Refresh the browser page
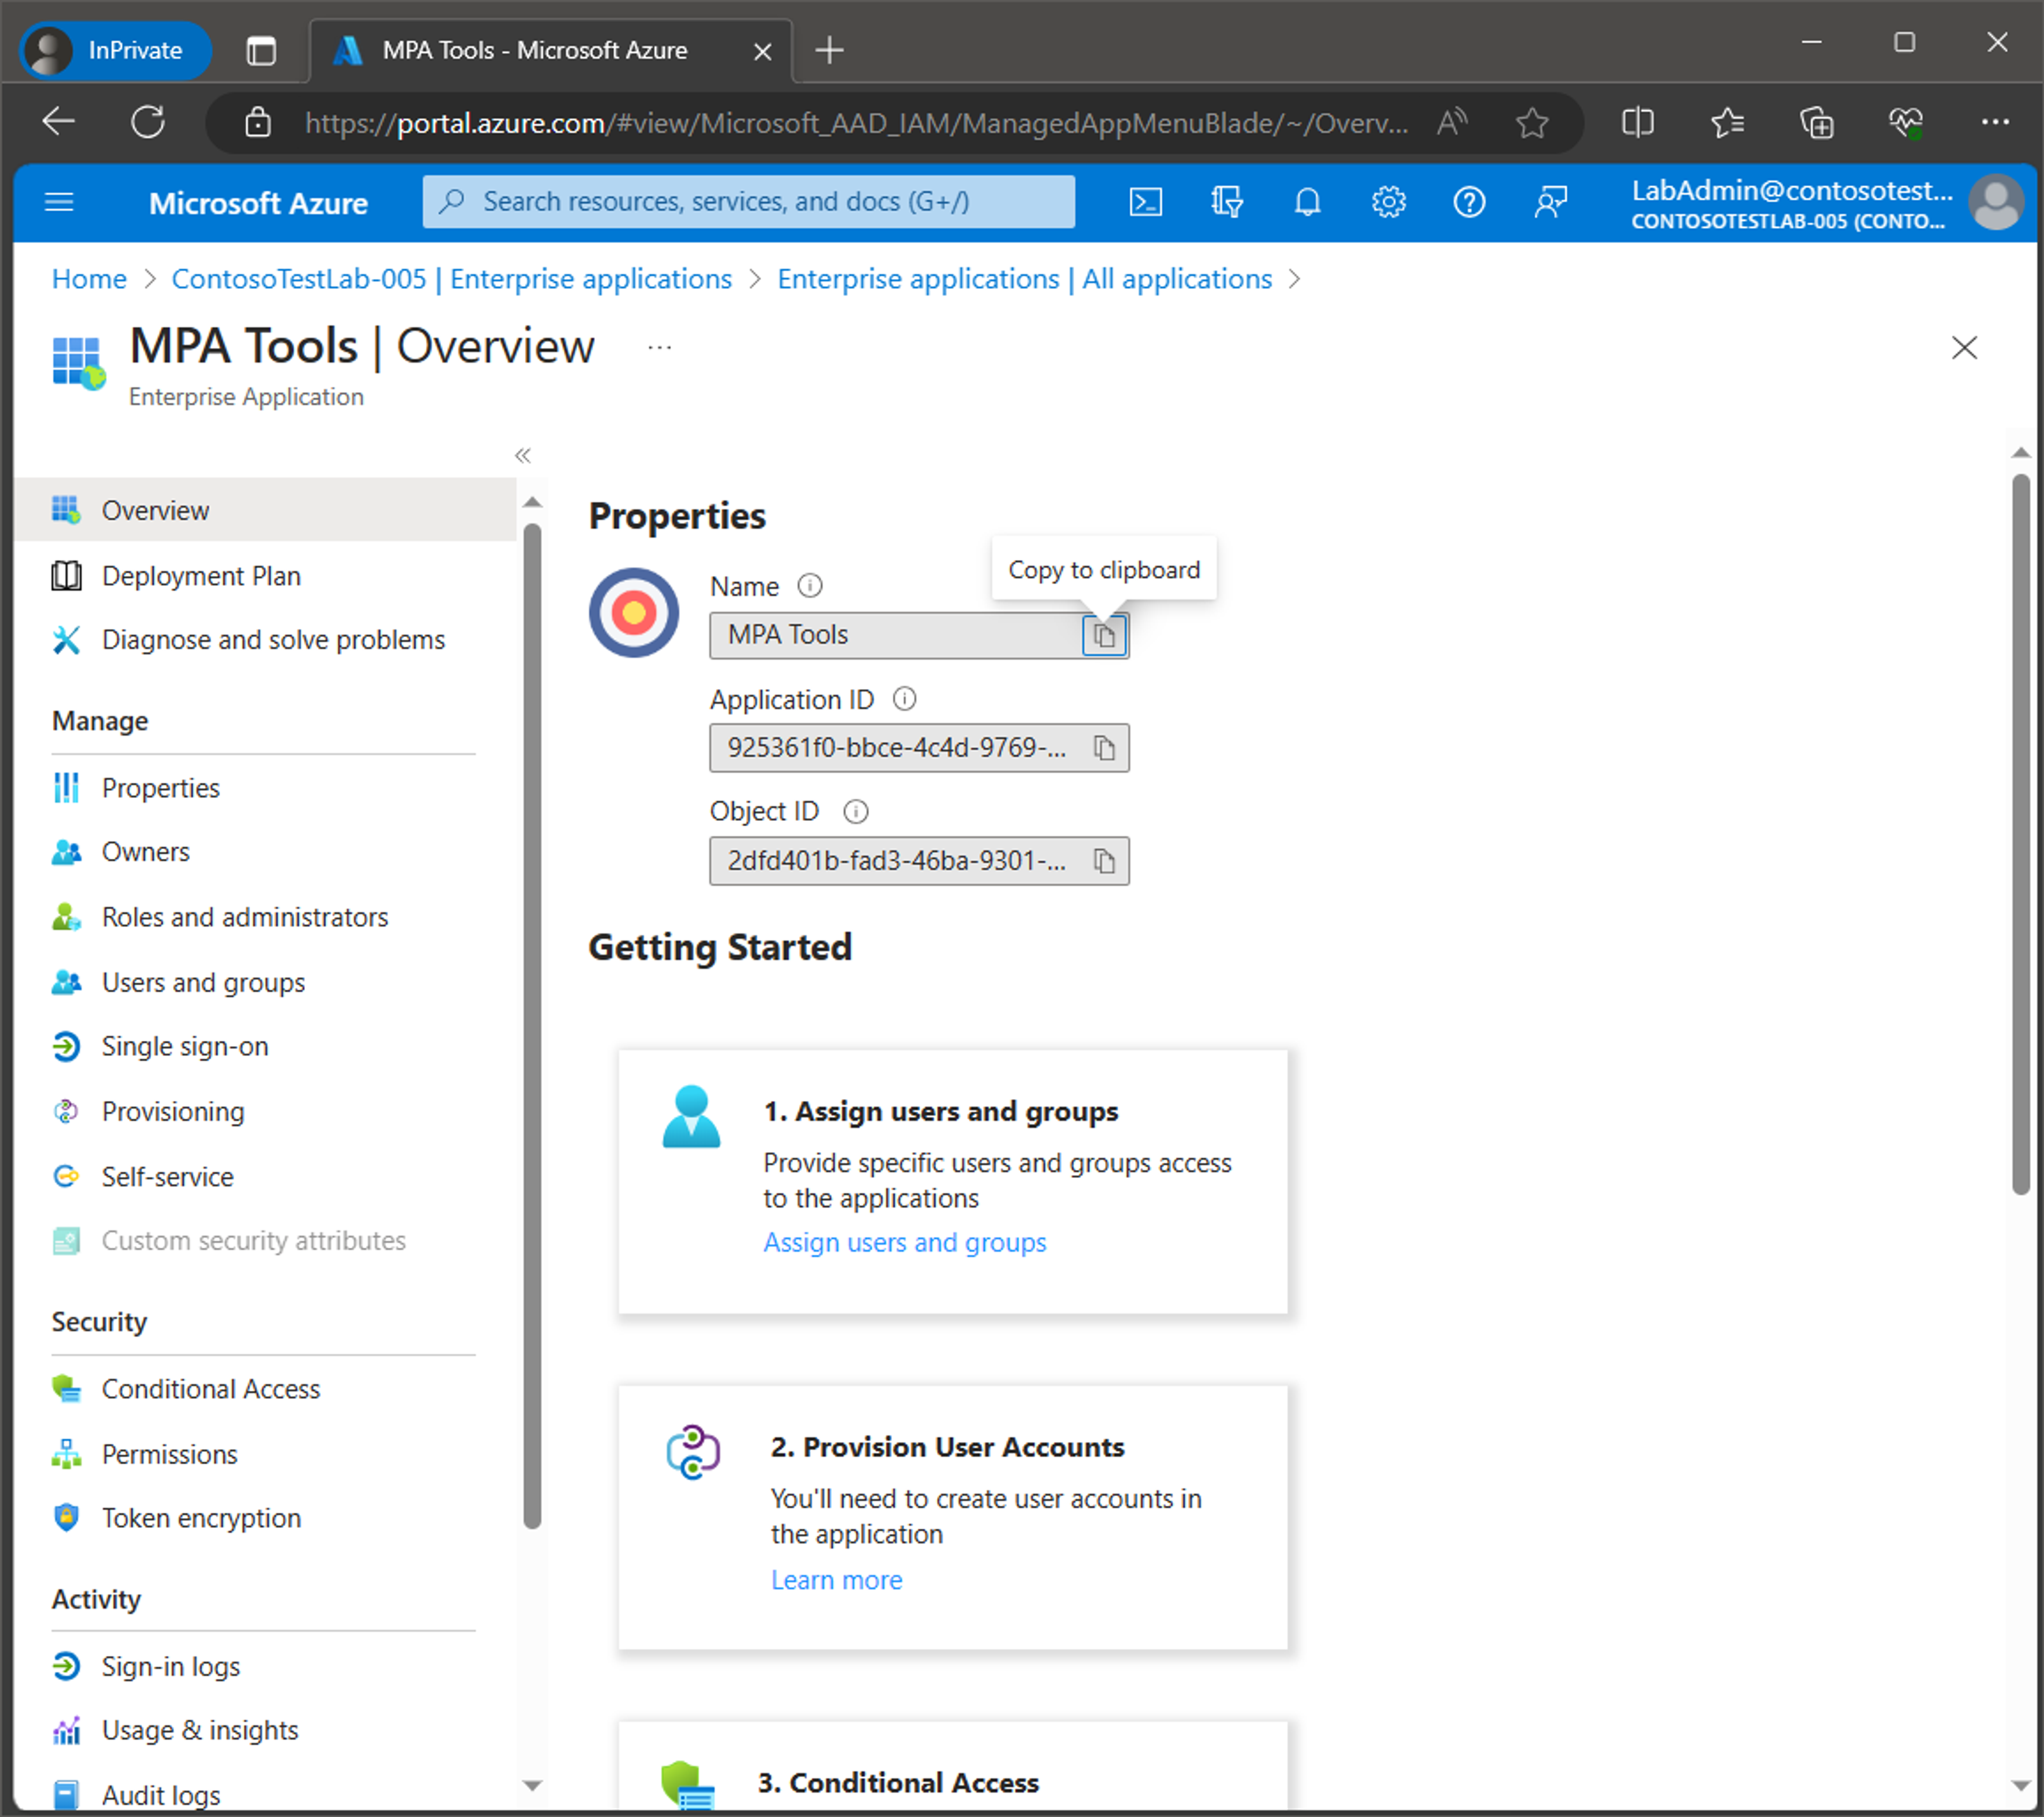 point(148,123)
